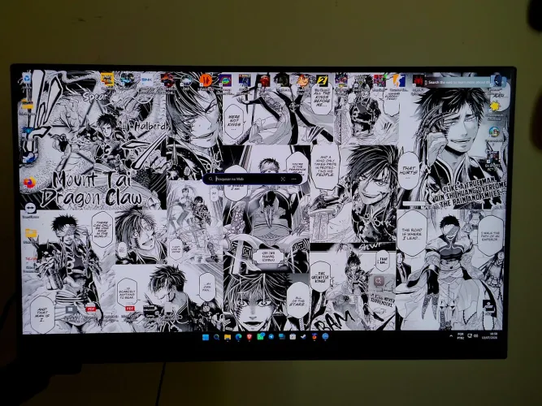Open the TeamViewer desktop shortcut

(30, 208)
